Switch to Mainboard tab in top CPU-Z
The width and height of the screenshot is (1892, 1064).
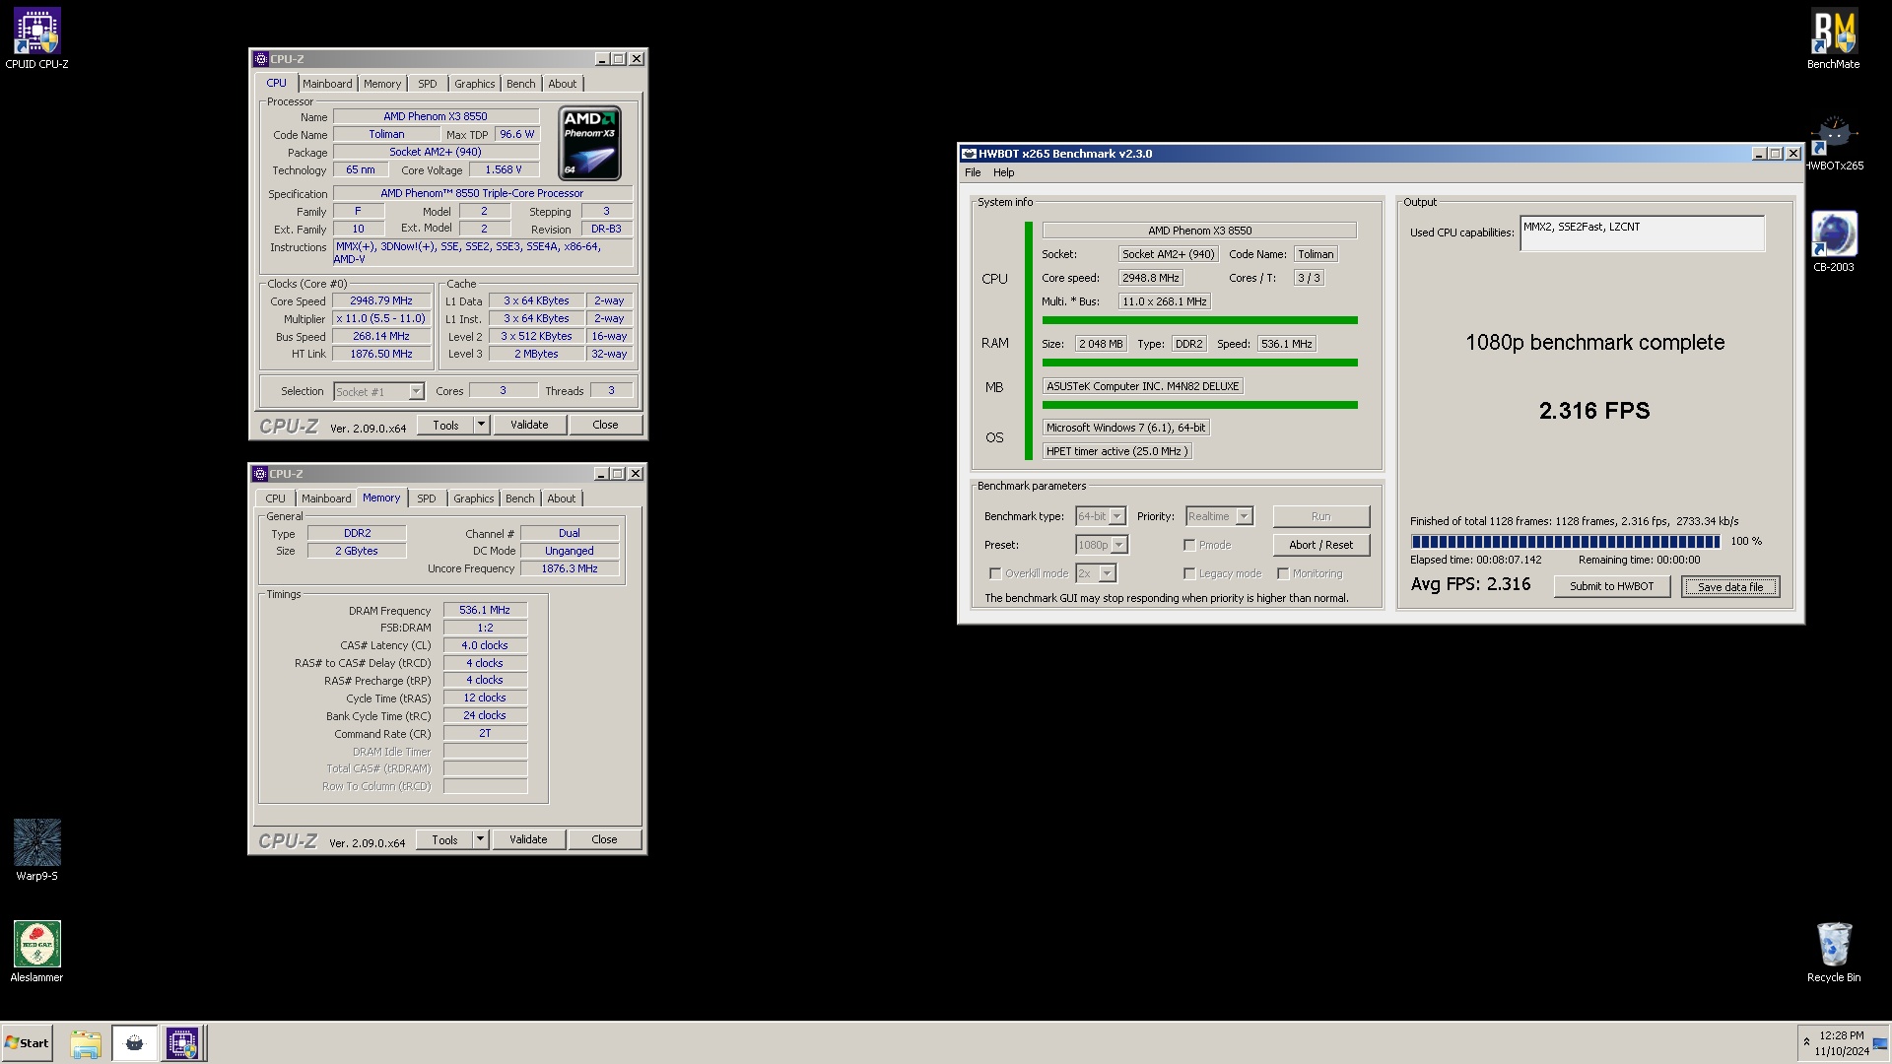327,84
